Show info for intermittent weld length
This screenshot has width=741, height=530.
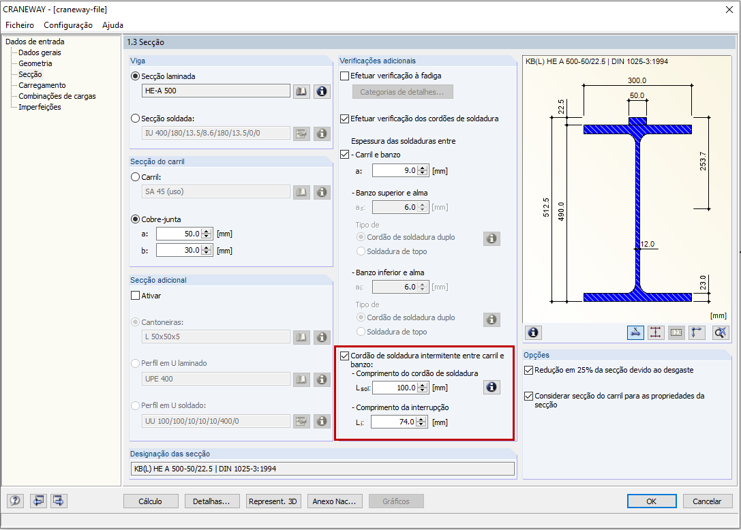492,388
